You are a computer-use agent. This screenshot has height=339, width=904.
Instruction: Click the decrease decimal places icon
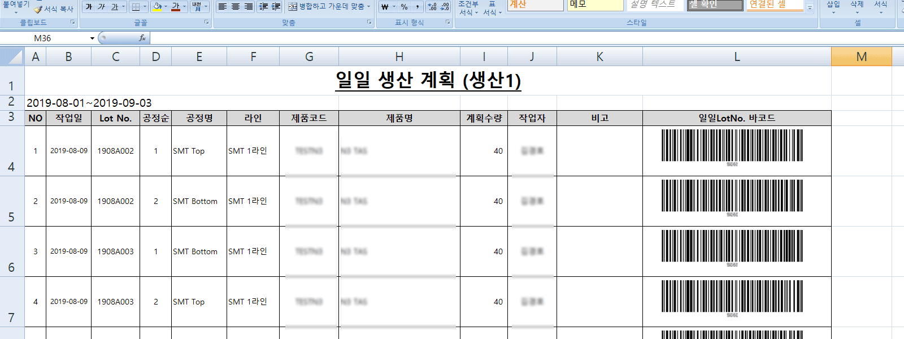(x=445, y=7)
